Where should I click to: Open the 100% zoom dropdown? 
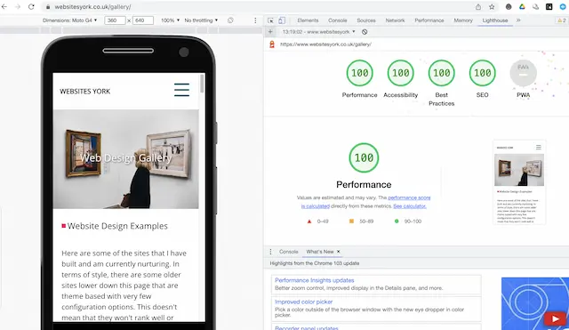point(170,20)
